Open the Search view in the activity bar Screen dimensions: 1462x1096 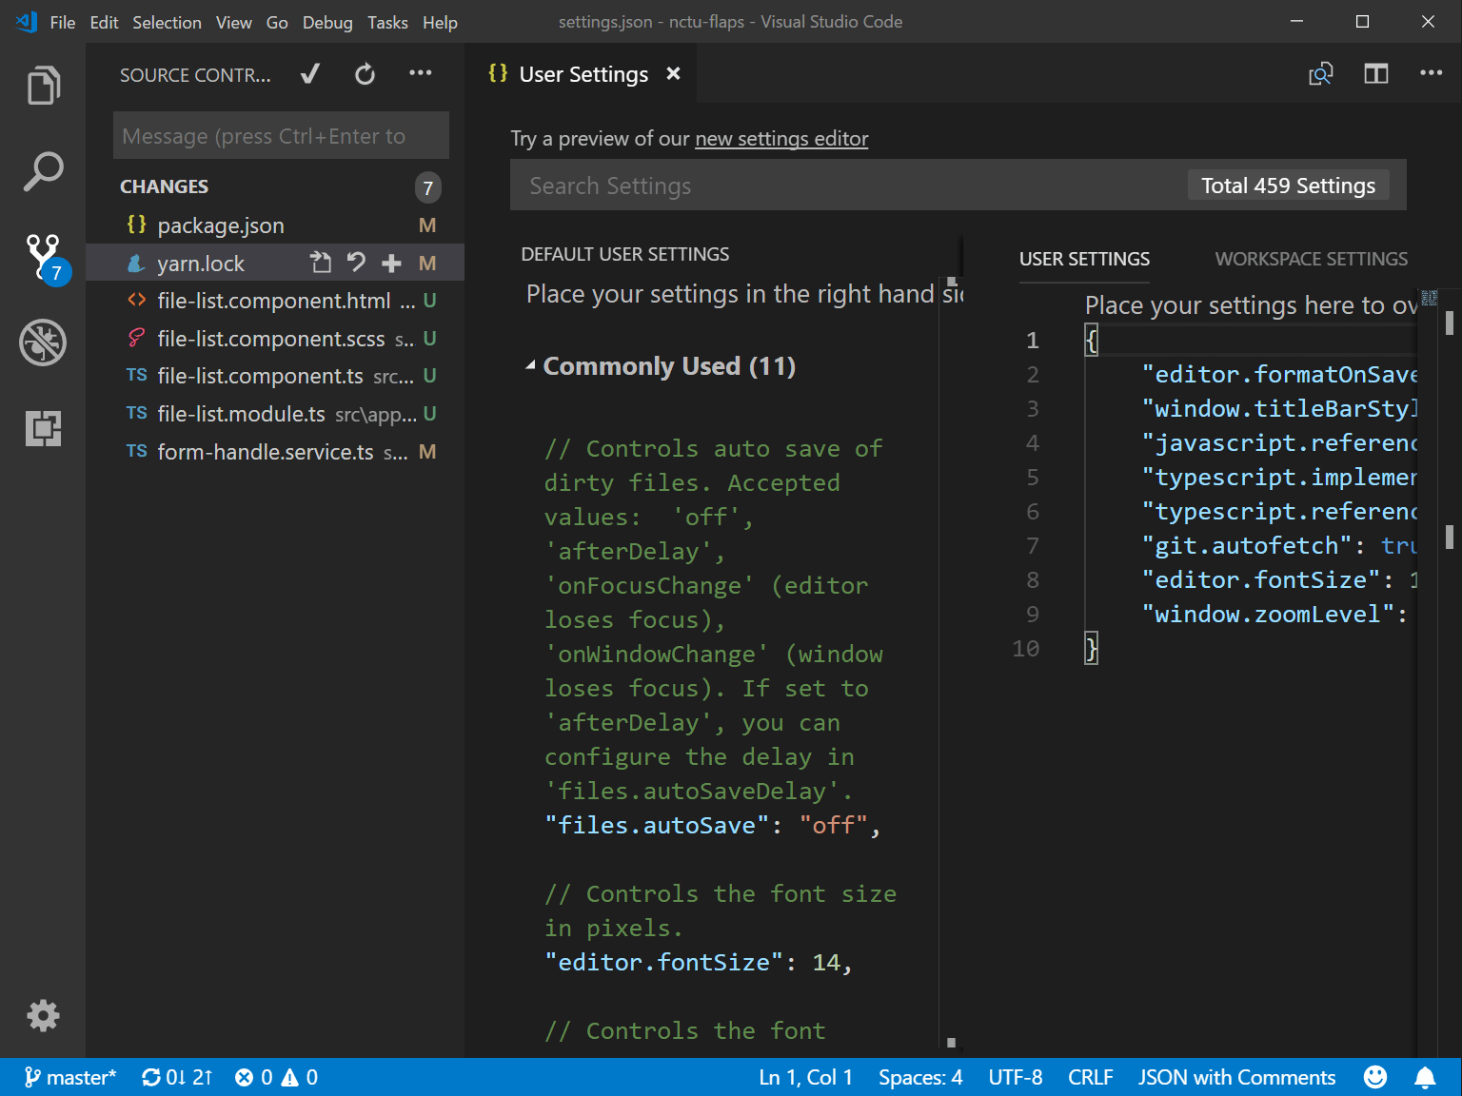coord(43,171)
